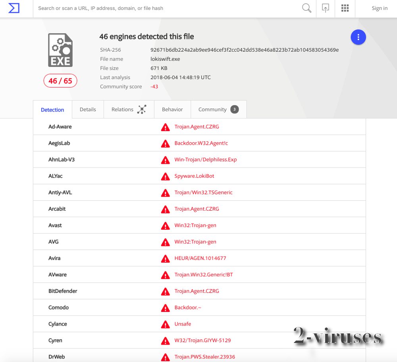
Task: Switch to the Details tab
Action: [x=88, y=109]
